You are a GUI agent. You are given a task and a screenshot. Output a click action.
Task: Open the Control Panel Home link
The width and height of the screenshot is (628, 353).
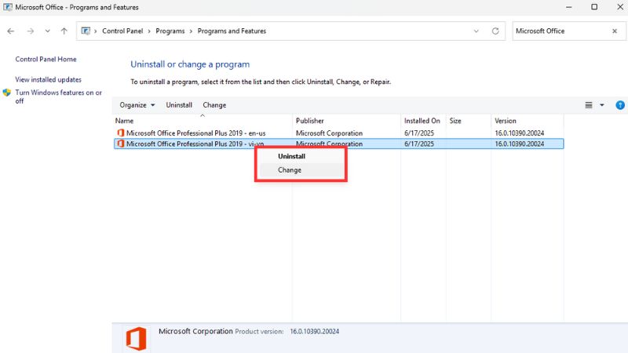tap(46, 60)
